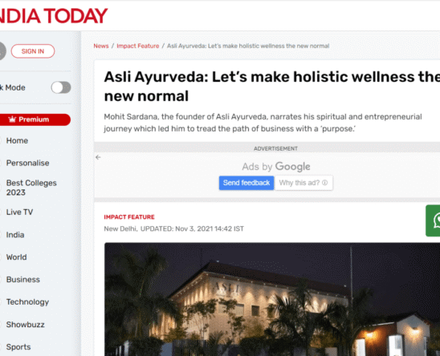
Task: Click the info icon beside Why this ad
Action: click(324, 183)
